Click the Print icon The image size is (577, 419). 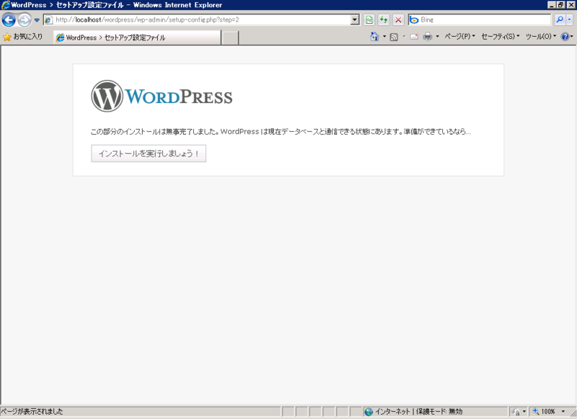[x=428, y=37]
